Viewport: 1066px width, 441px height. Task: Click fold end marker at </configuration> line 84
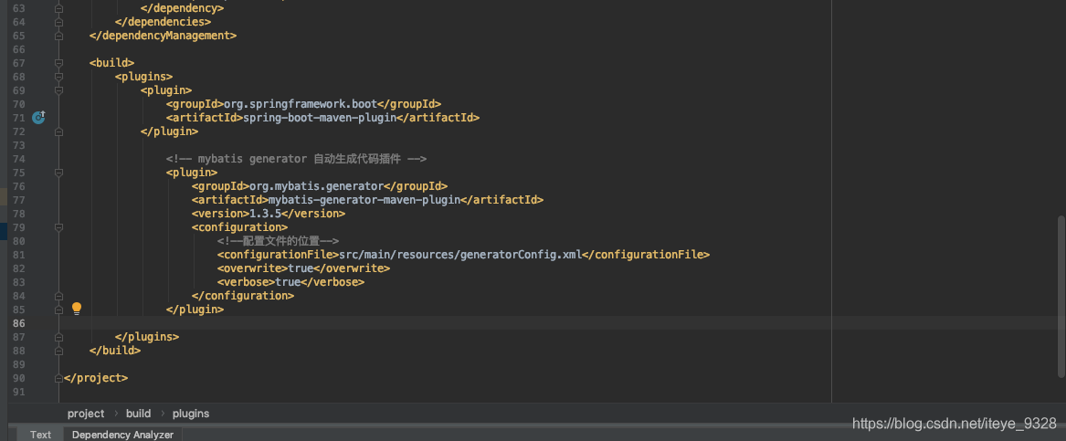click(x=59, y=296)
